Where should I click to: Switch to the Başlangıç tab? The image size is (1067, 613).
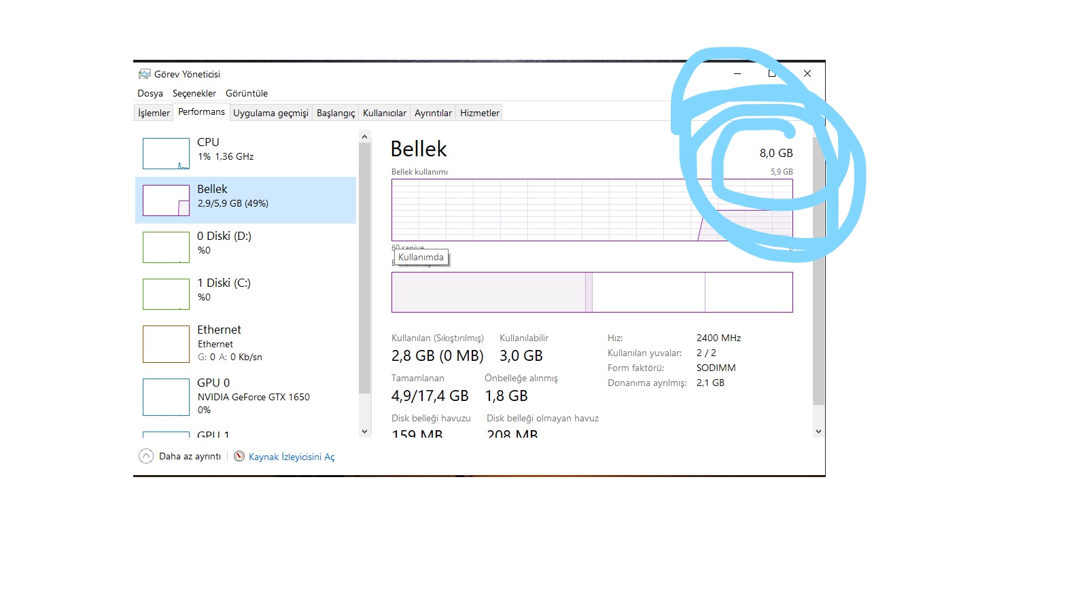point(336,113)
